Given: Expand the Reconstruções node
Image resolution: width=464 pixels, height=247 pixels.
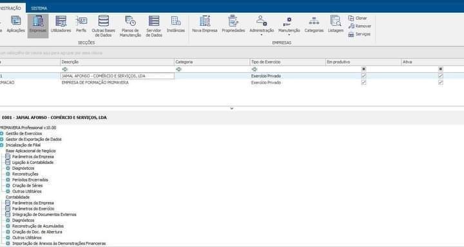Looking at the screenshot, I should tap(8, 174).
